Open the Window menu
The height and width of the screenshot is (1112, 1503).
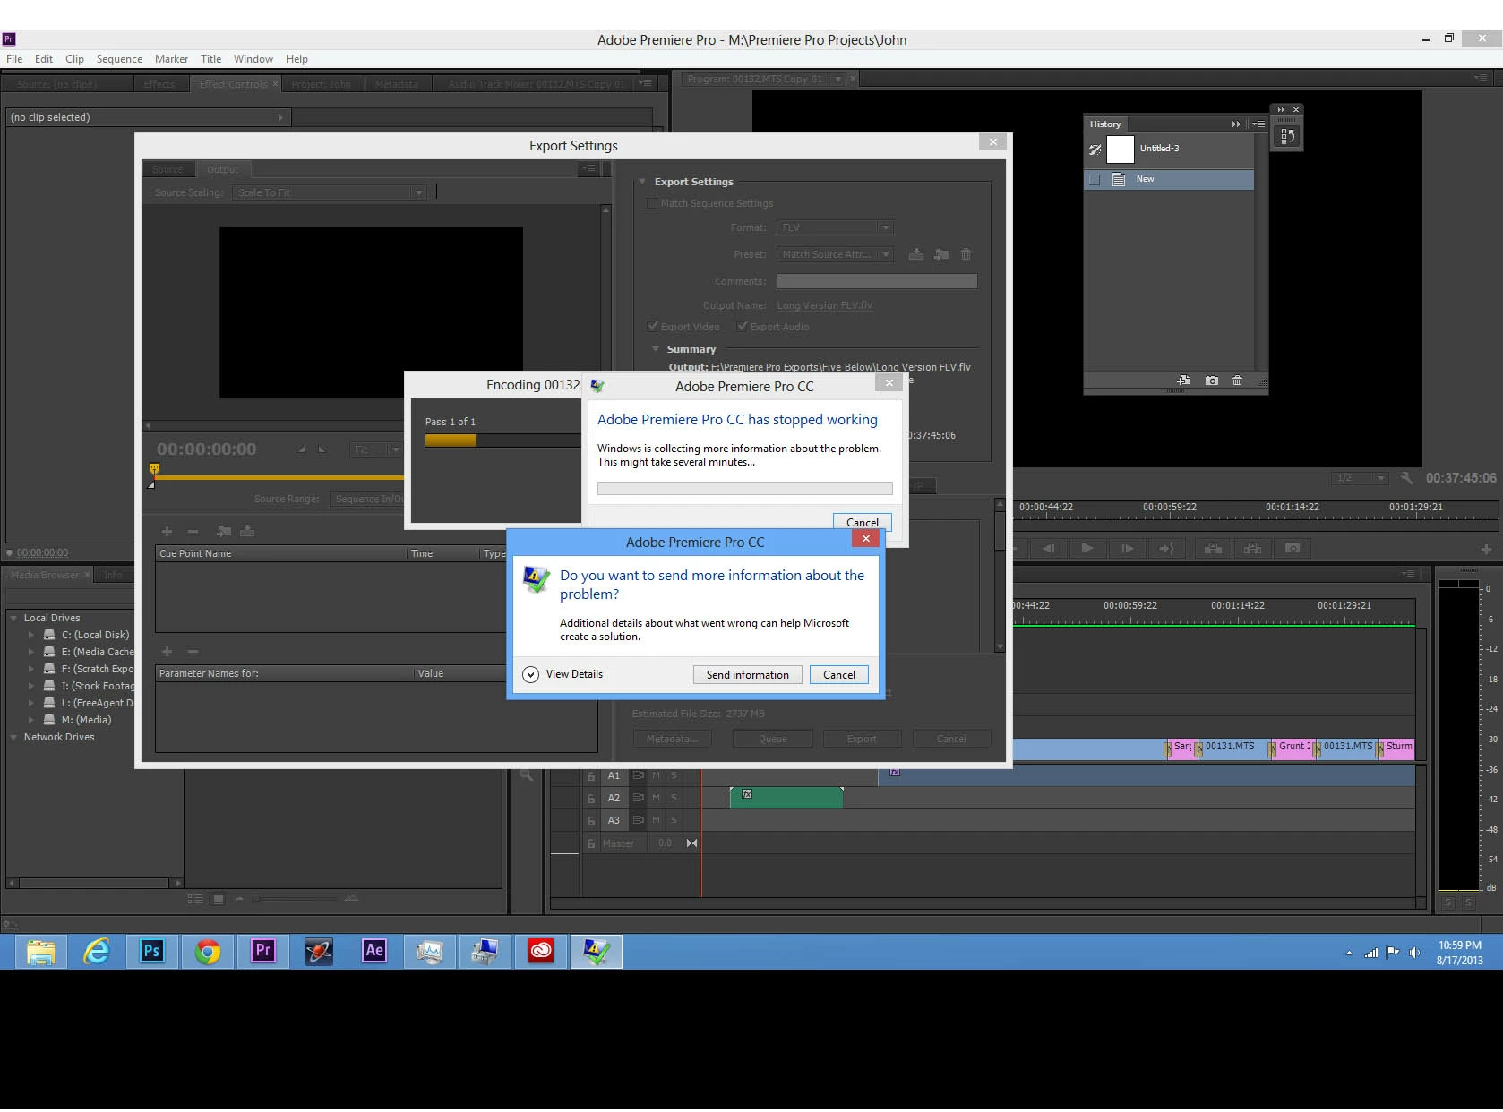(x=253, y=58)
